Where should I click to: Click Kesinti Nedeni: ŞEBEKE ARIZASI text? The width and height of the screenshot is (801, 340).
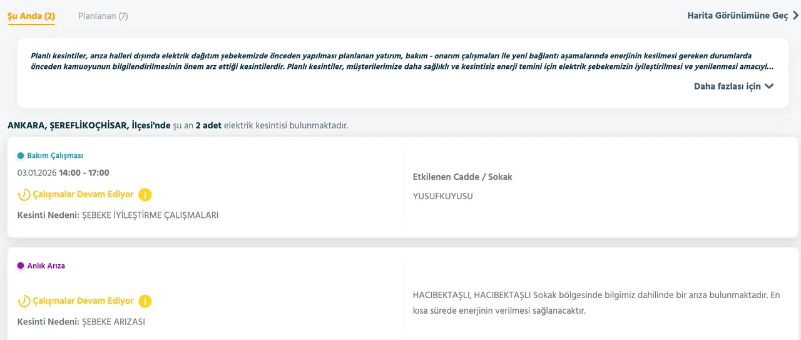(x=81, y=322)
